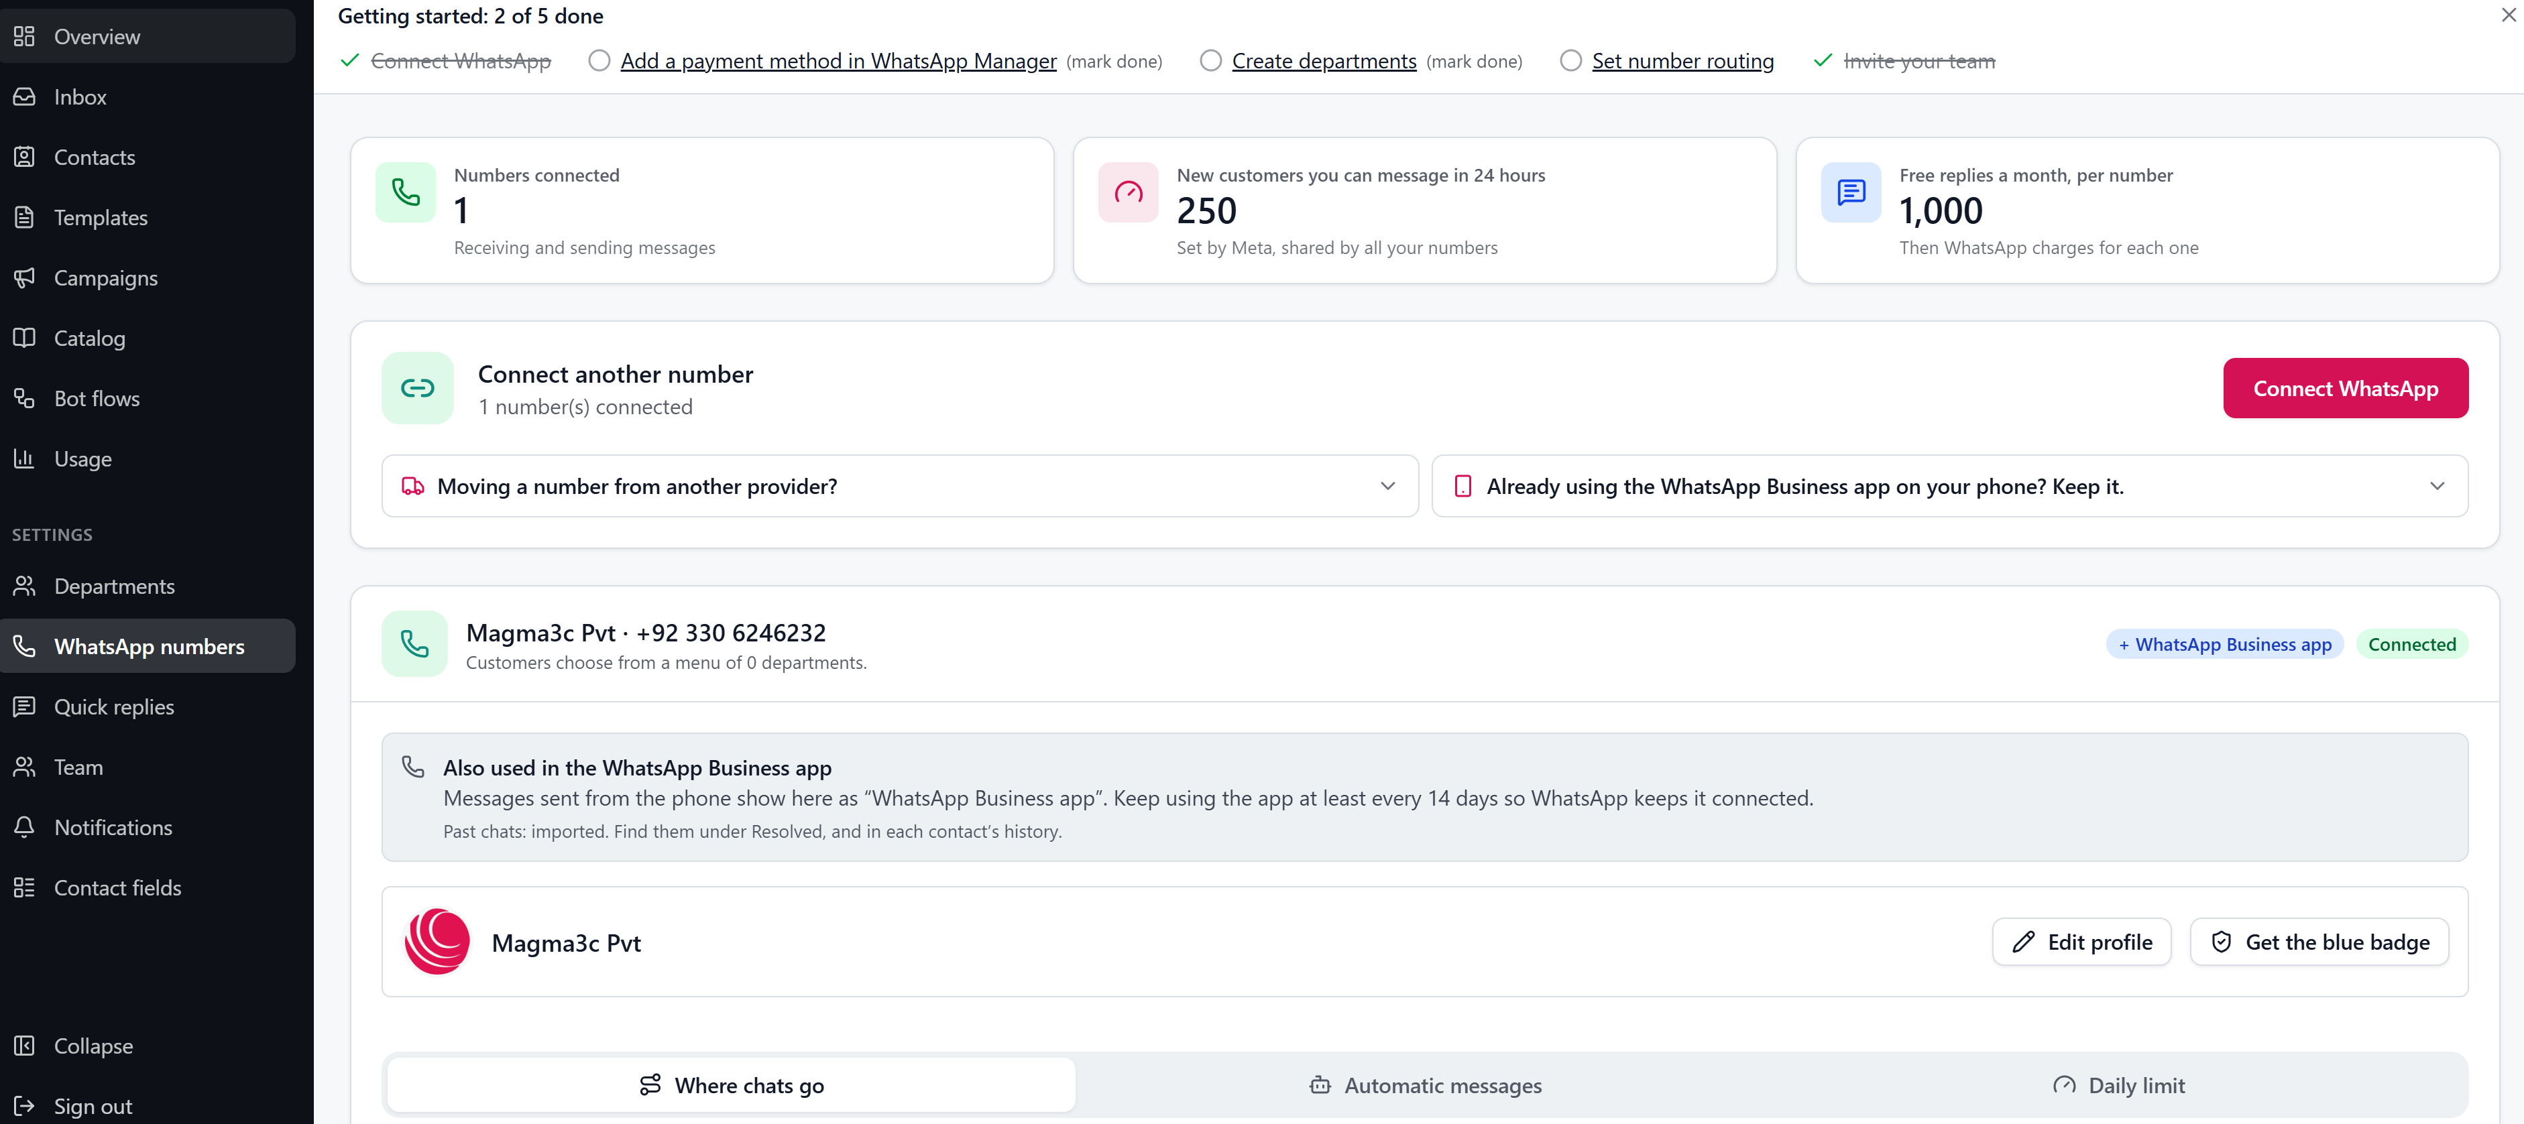This screenshot has width=2524, height=1124.
Task: Click the Usage bar chart icon
Action: coord(25,458)
